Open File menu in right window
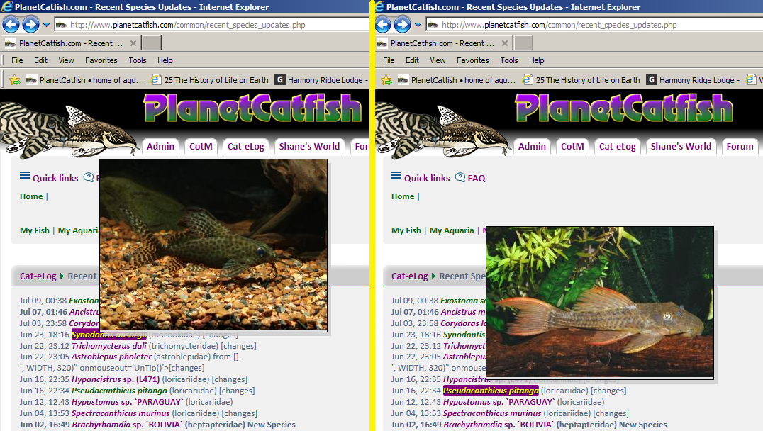 point(389,60)
